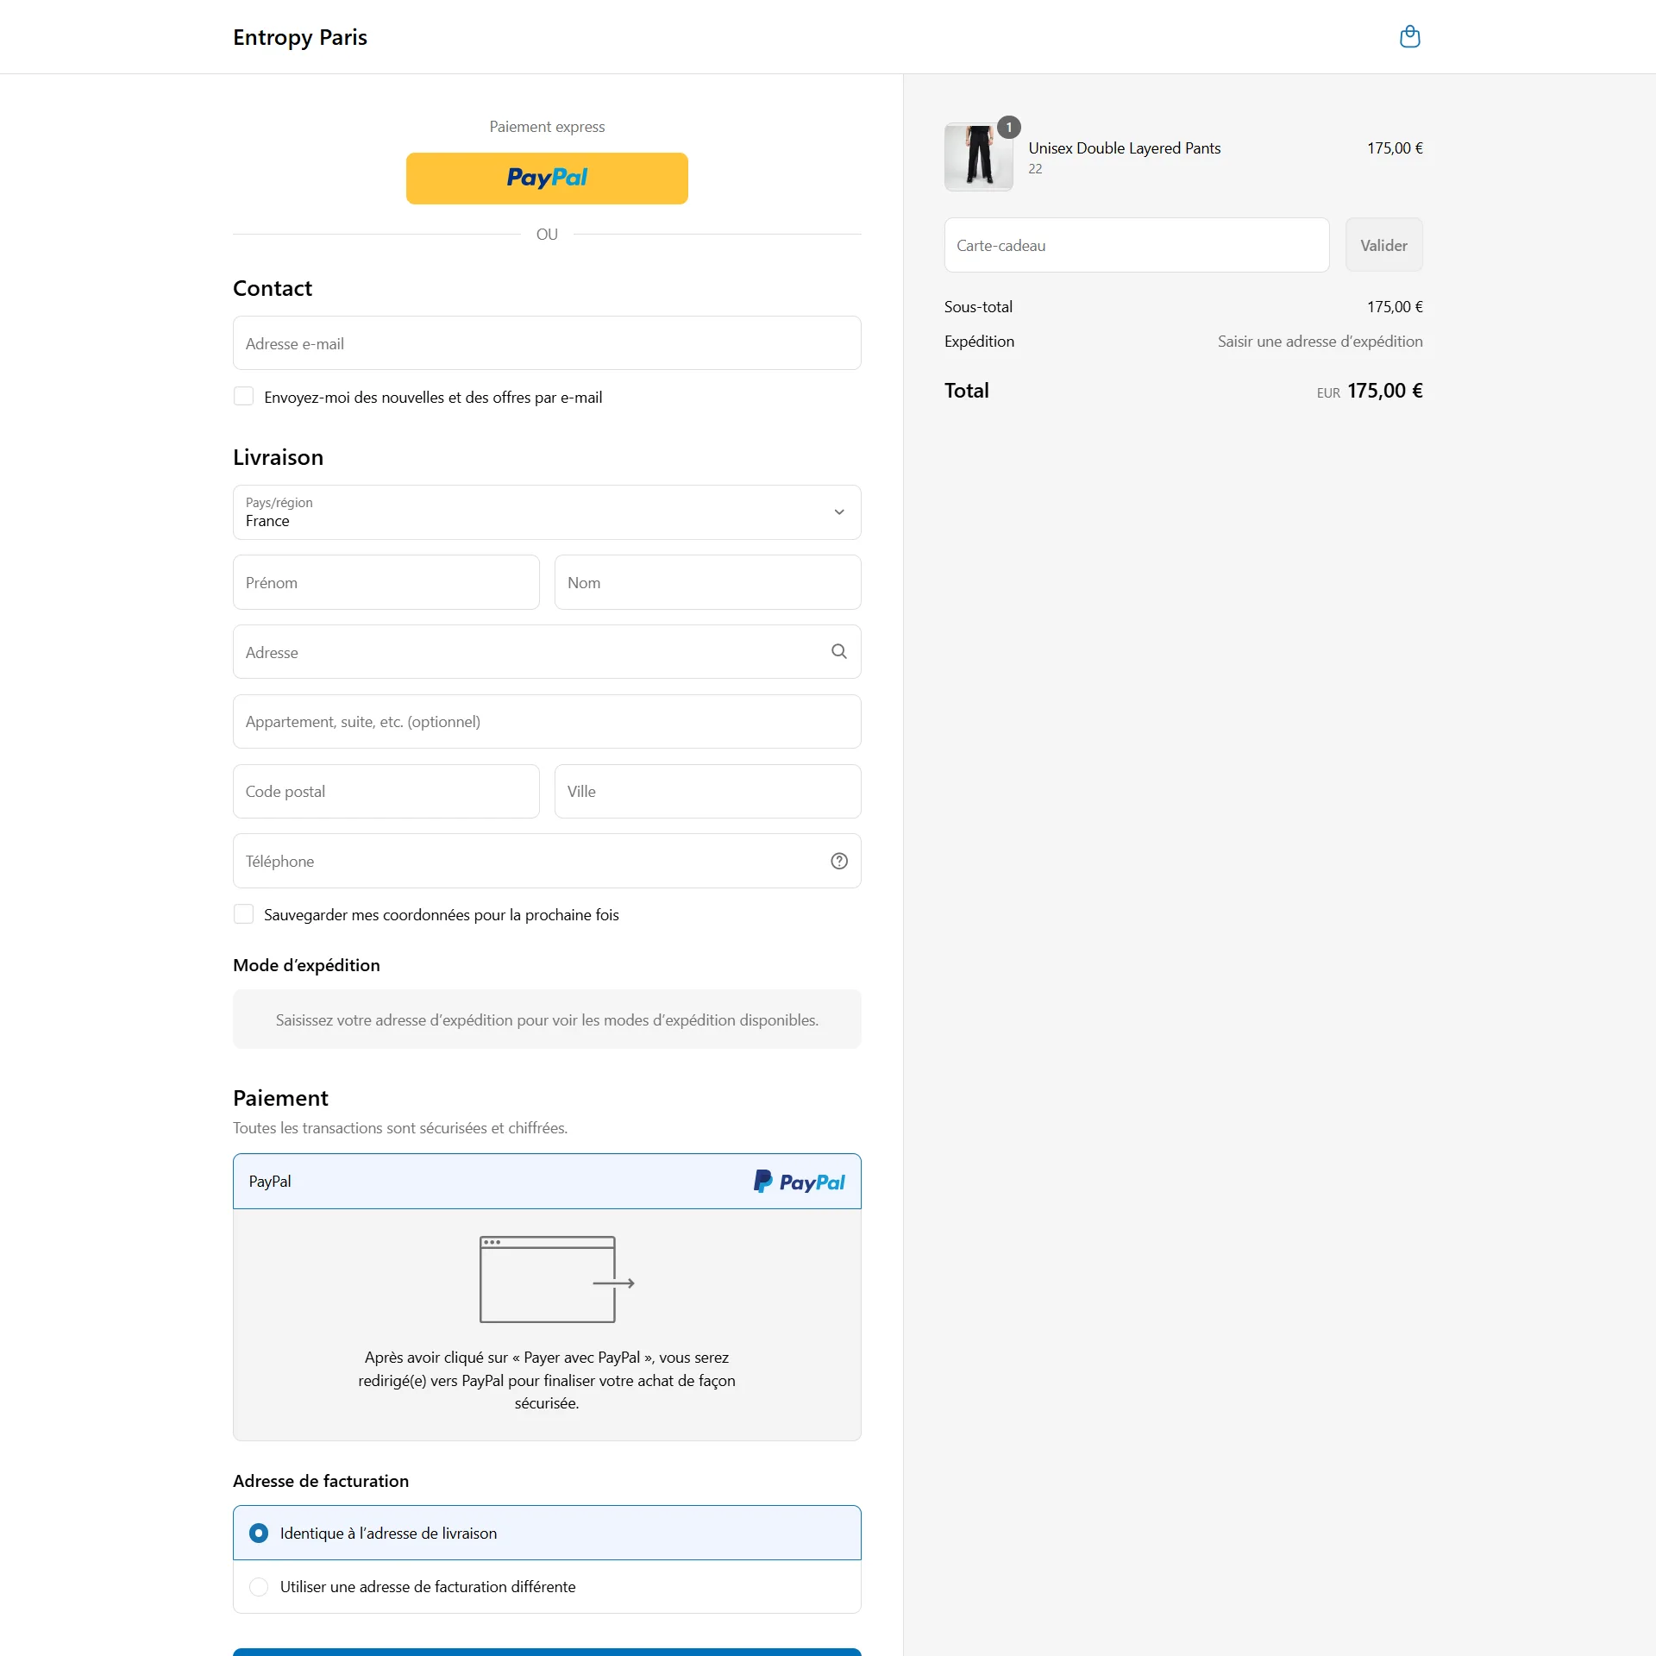Click the Carte-cadeau input field
Image resolution: width=1656 pixels, height=1656 pixels.
(x=1136, y=245)
